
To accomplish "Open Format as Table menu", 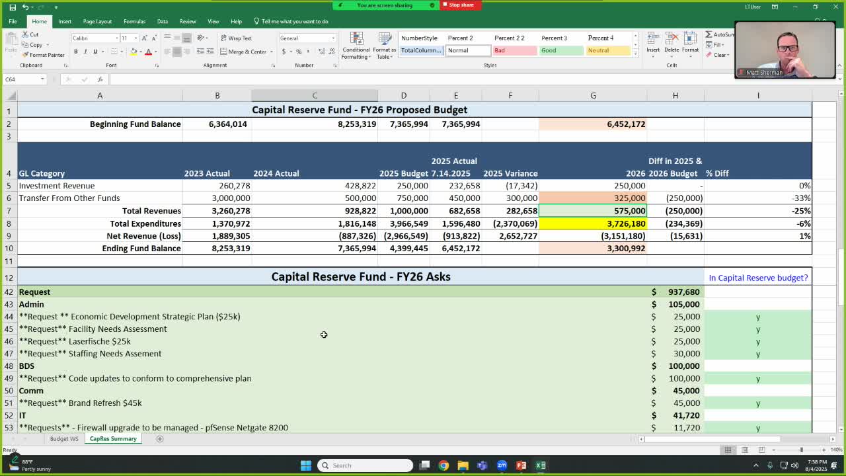I will pos(384,46).
